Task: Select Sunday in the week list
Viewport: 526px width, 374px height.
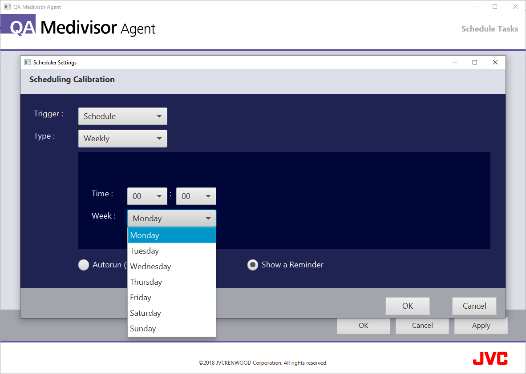Action: [172, 328]
